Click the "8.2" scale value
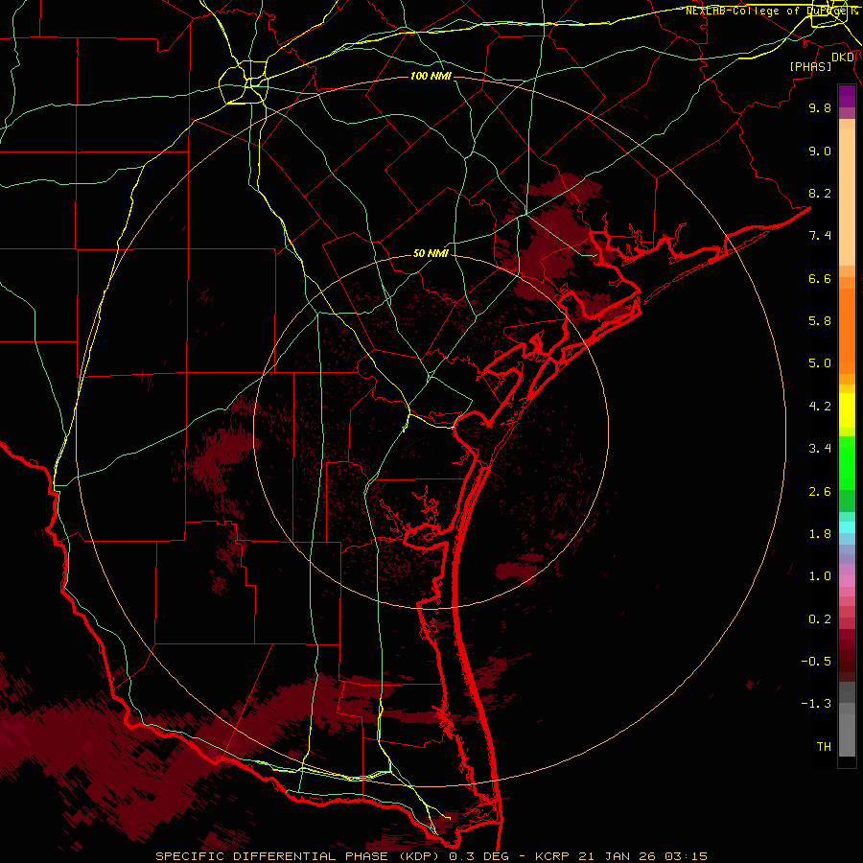Screen dimensions: 863x863 [x=820, y=193]
